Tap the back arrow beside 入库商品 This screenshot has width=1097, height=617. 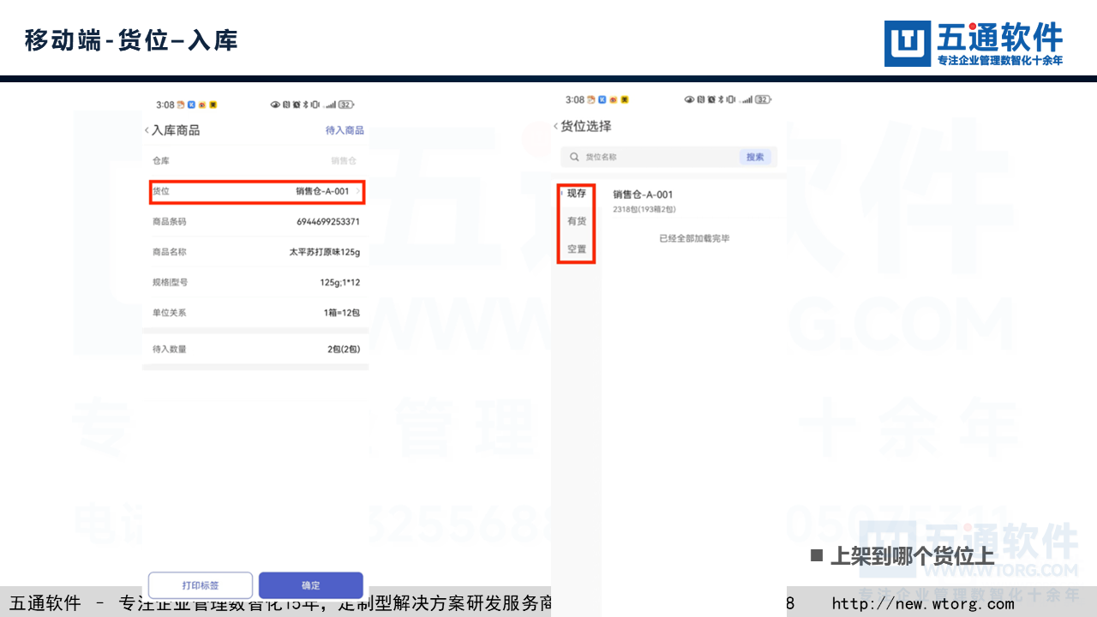pyautogui.click(x=147, y=130)
